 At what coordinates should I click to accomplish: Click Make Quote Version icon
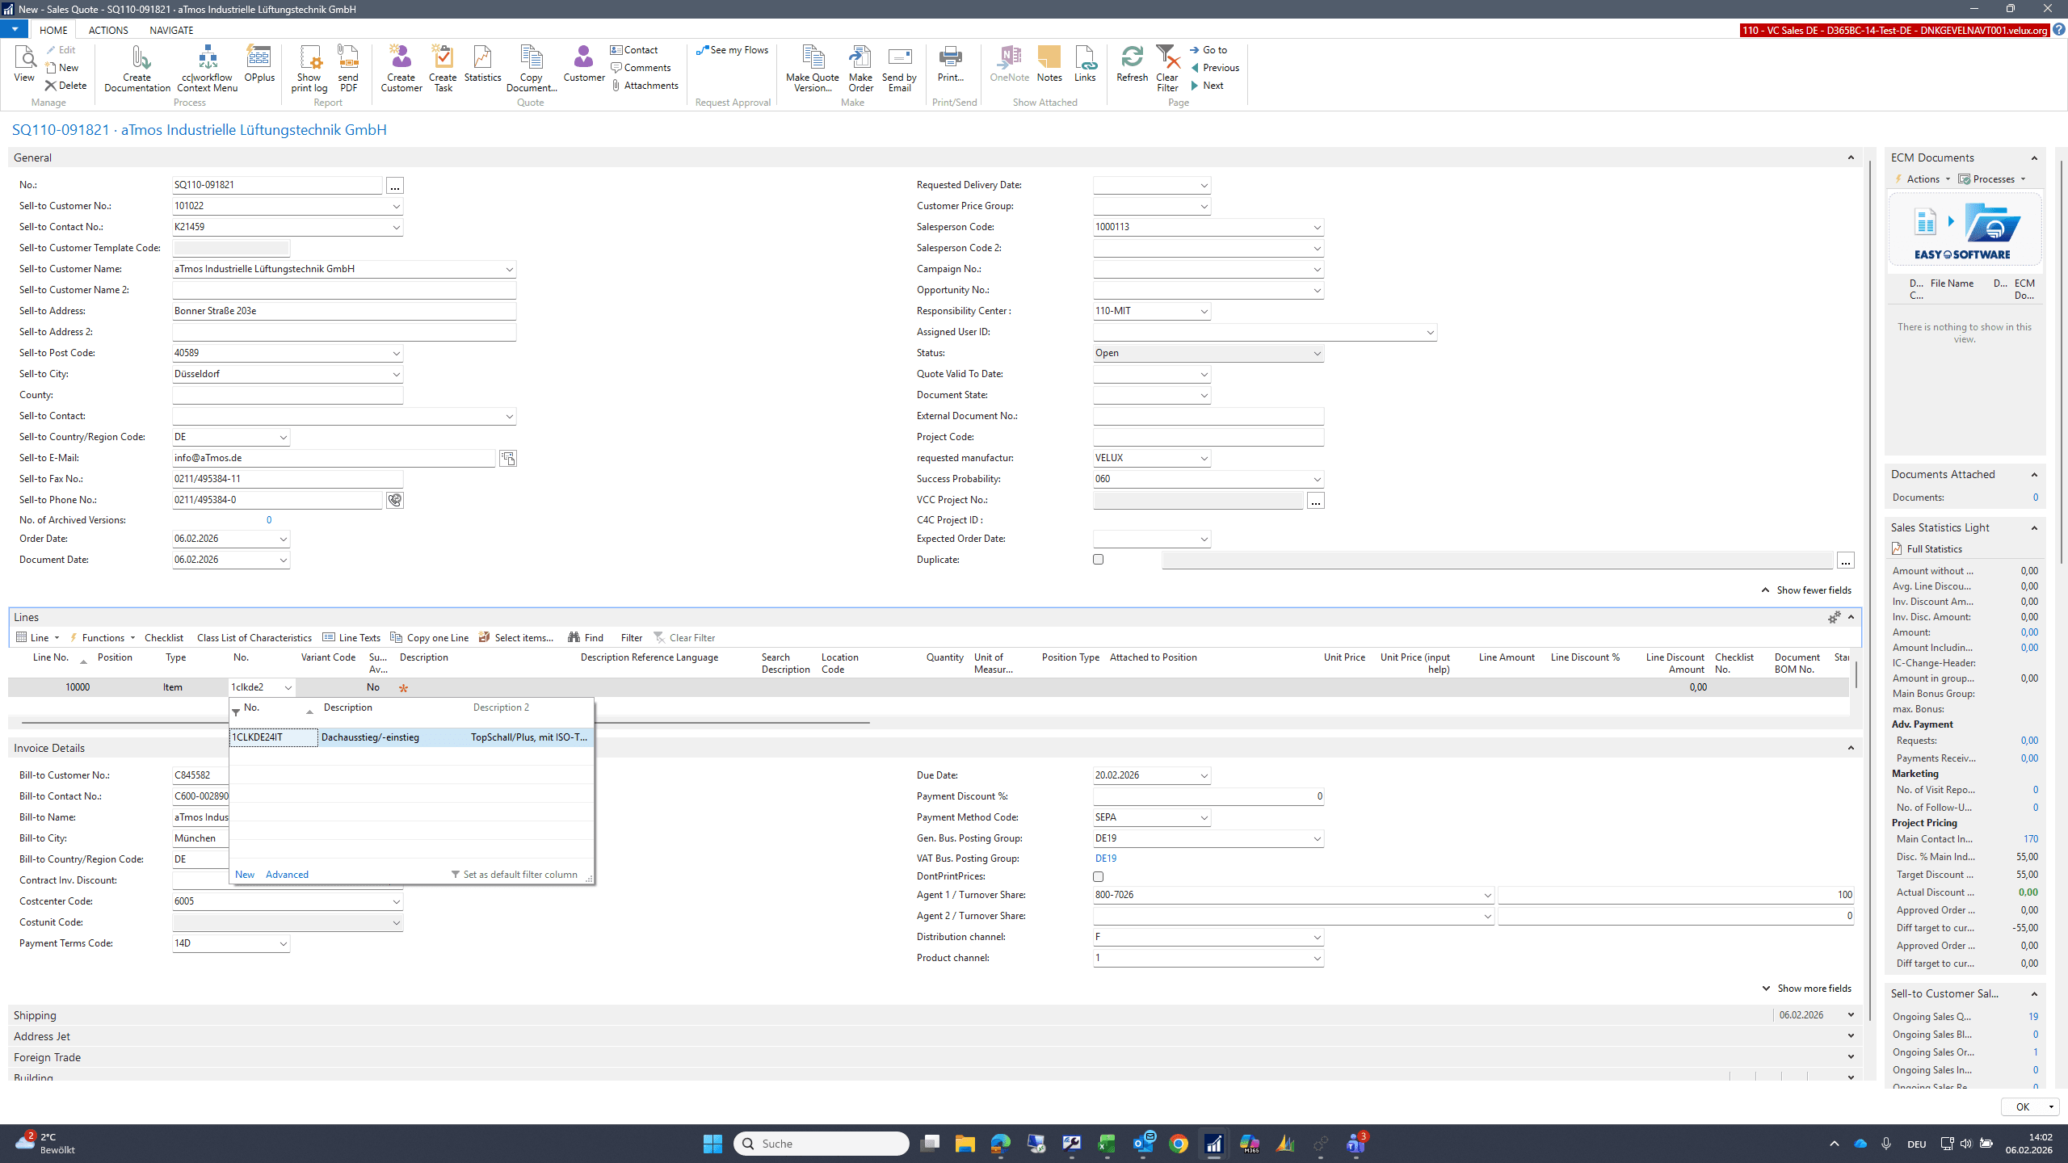[813, 69]
